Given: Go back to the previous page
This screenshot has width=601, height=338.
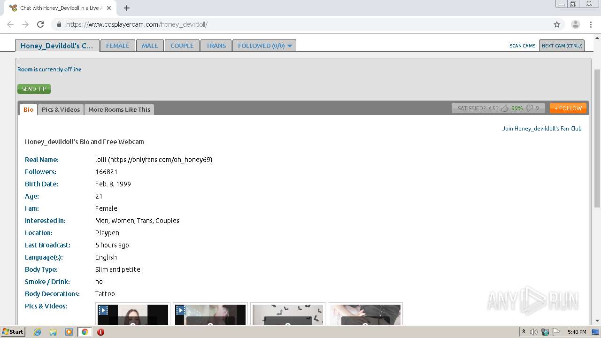Looking at the screenshot, I should [10, 24].
